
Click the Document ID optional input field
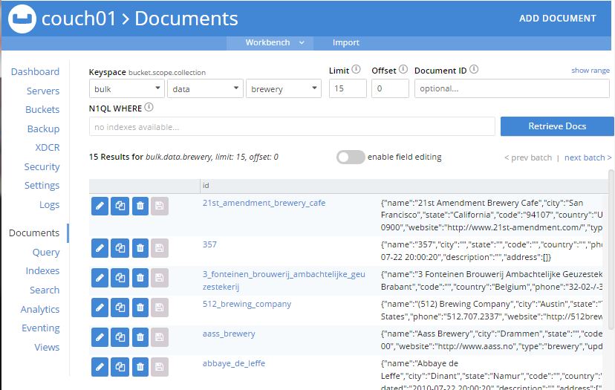[x=512, y=88]
